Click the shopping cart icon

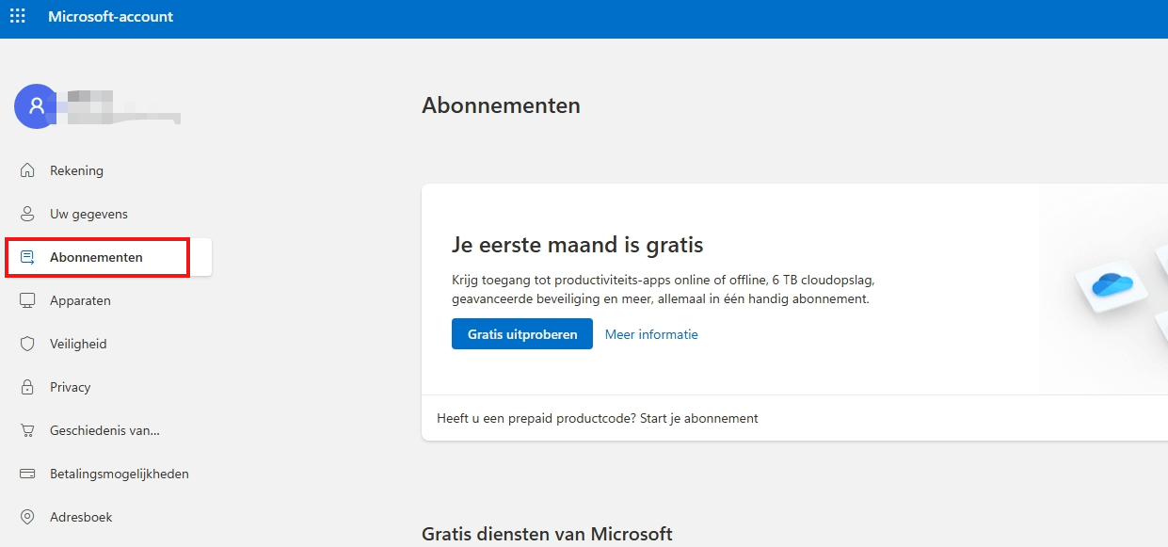coord(28,430)
